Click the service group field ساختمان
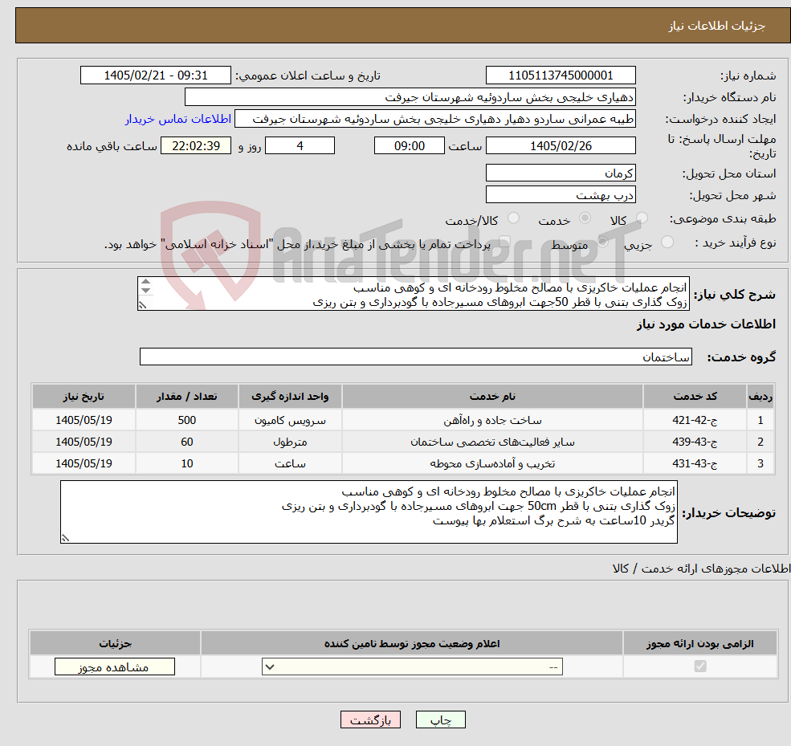 coord(416,357)
